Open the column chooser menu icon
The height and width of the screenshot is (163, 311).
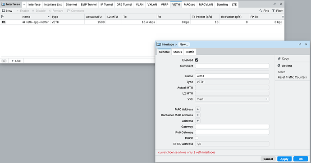pos(283,17)
